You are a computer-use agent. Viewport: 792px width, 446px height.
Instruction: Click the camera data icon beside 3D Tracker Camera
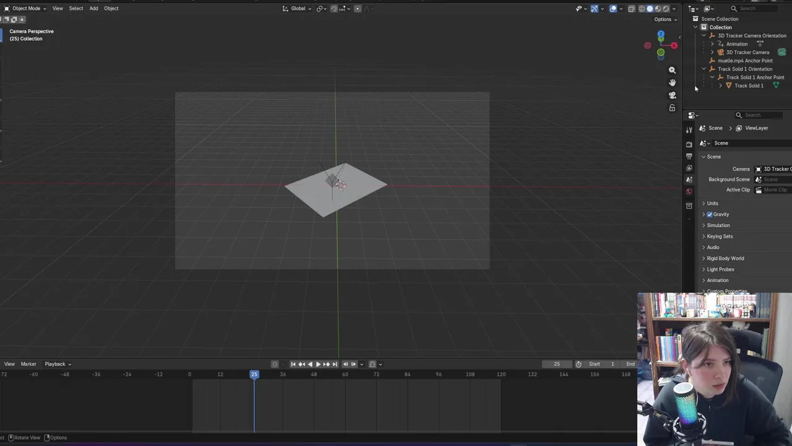tap(782, 52)
